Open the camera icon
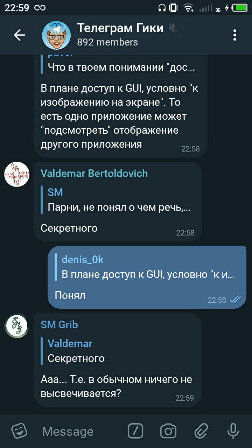The width and height of the screenshot is (252, 448). 168,431
